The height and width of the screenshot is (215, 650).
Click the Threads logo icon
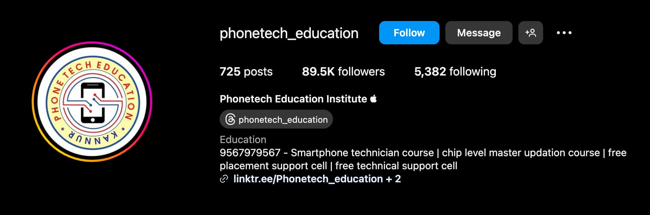pos(230,119)
